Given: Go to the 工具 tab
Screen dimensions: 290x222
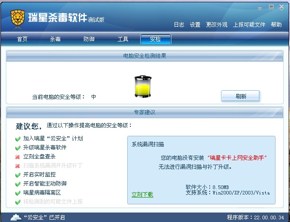Looking at the screenshot, I should click(123, 39).
